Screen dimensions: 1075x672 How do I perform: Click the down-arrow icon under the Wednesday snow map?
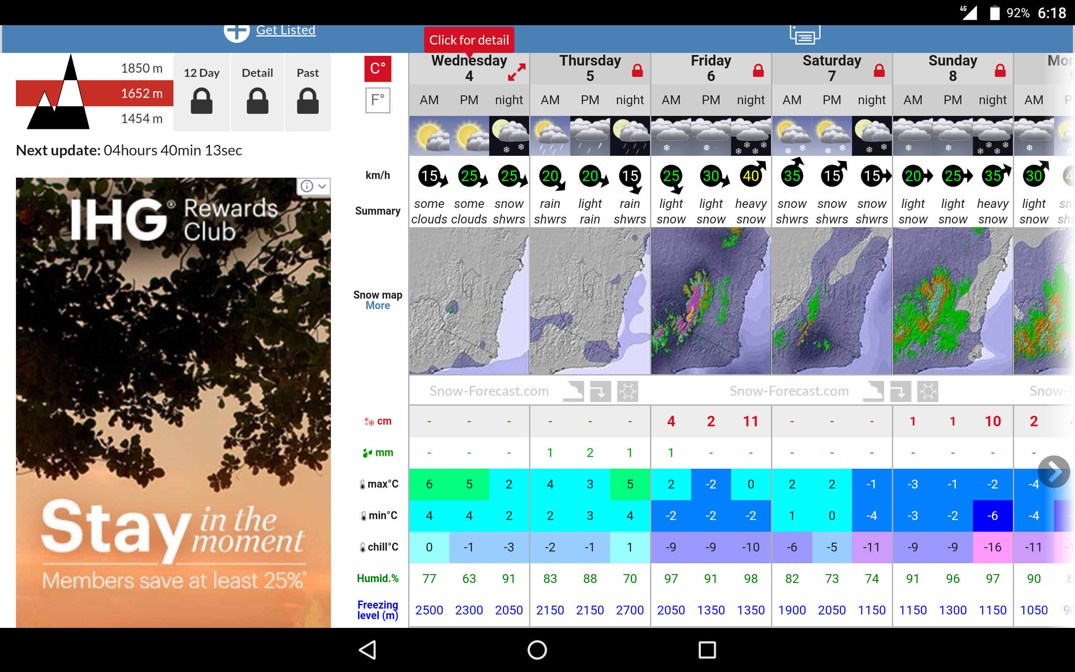600,391
